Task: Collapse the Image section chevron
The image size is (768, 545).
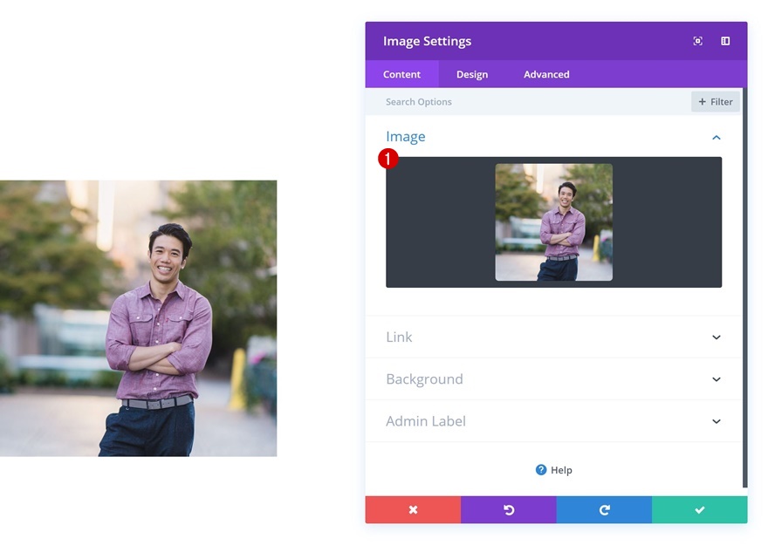Action: [x=717, y=137]
